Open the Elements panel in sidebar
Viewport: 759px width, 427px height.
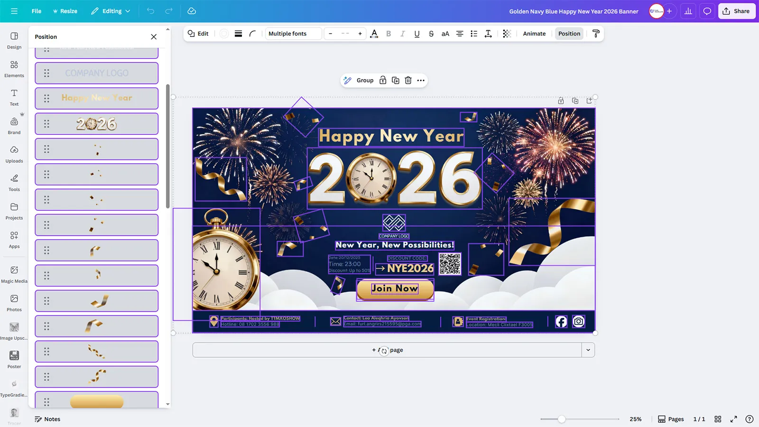pos(14,69)
